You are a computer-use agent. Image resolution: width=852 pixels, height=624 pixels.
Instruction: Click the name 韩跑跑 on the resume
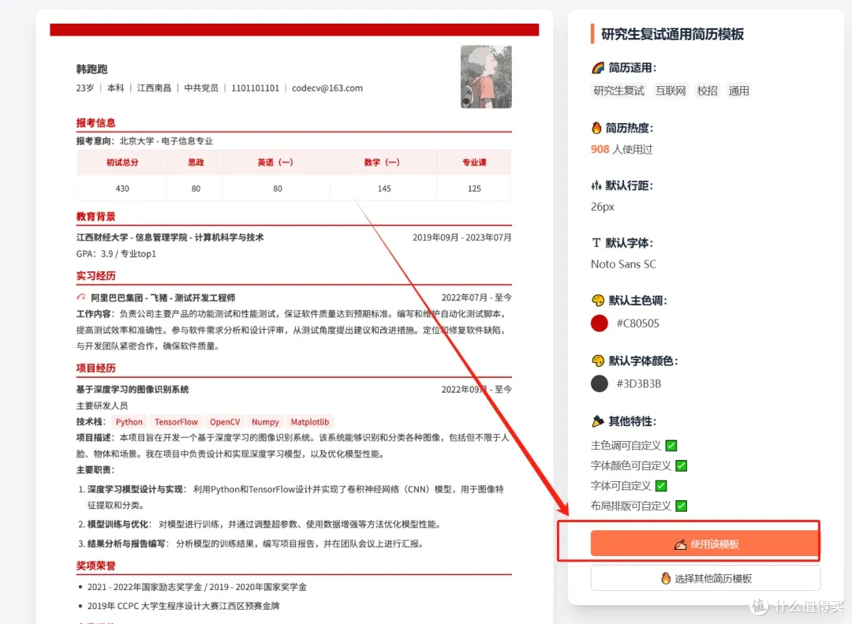tap(92, 69)
